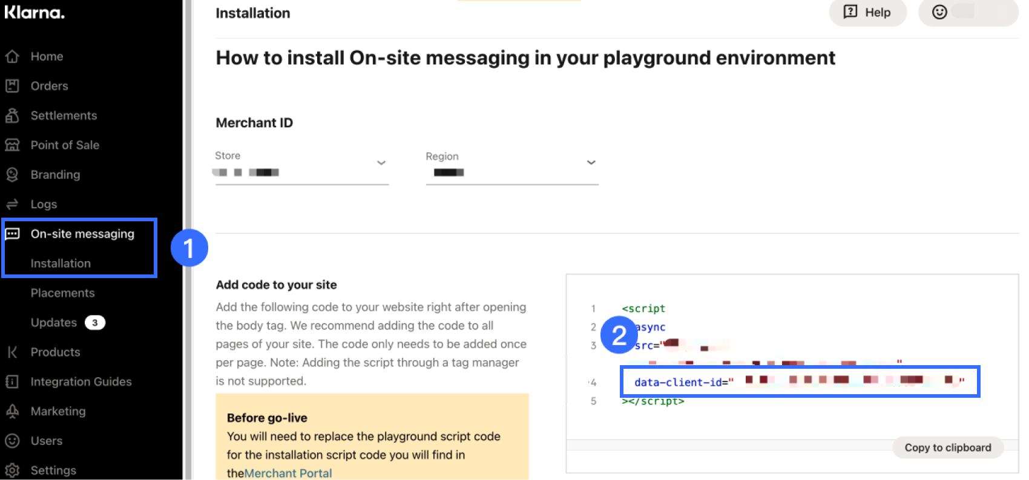The height and width of the screenshot is (480, 1029).
Task: Follow the Merchant Portal link
Action: pos(288,473)
